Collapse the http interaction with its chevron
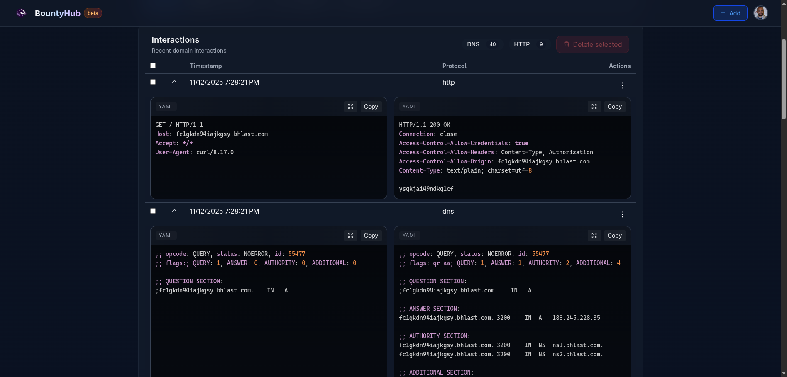787x377 pixels. click(174, 81)
